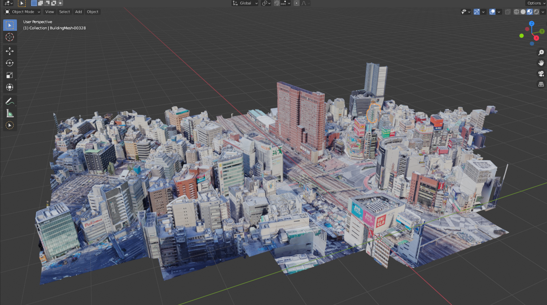
Task: Click the "User Perspective" text
Action: point(38,22)
